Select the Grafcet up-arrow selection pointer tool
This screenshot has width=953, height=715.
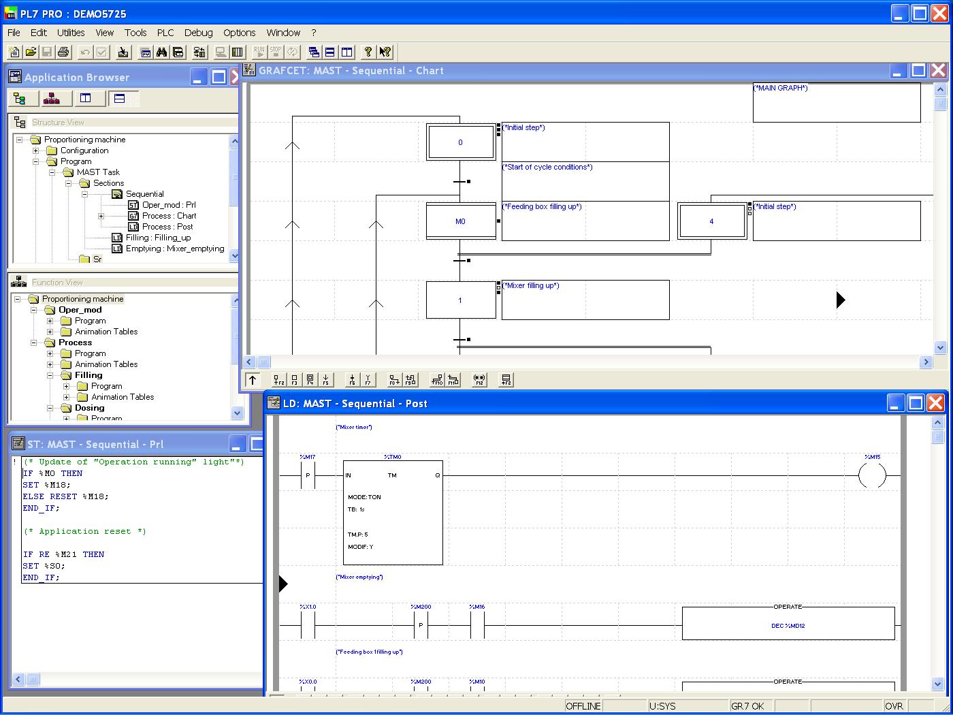253,380
